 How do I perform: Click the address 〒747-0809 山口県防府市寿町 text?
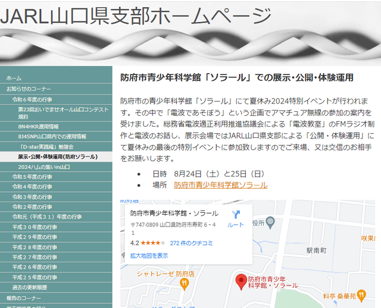coord(173,229)
